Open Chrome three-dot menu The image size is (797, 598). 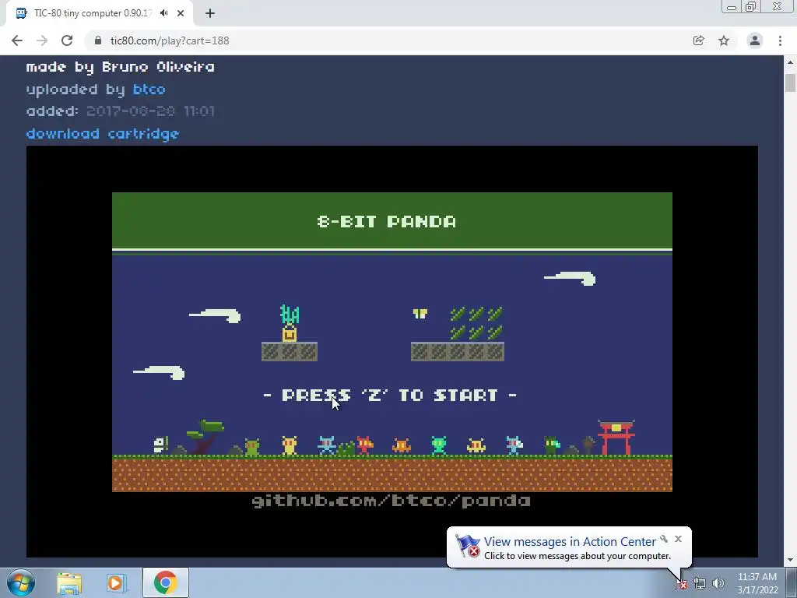click(x=780, y=40)
